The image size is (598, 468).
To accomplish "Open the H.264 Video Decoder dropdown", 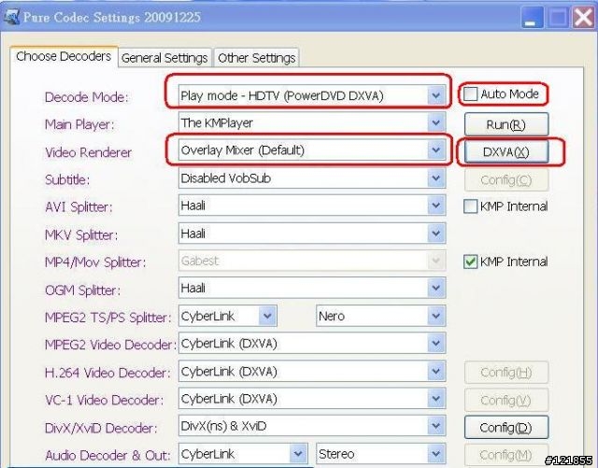I will [311, 371].
